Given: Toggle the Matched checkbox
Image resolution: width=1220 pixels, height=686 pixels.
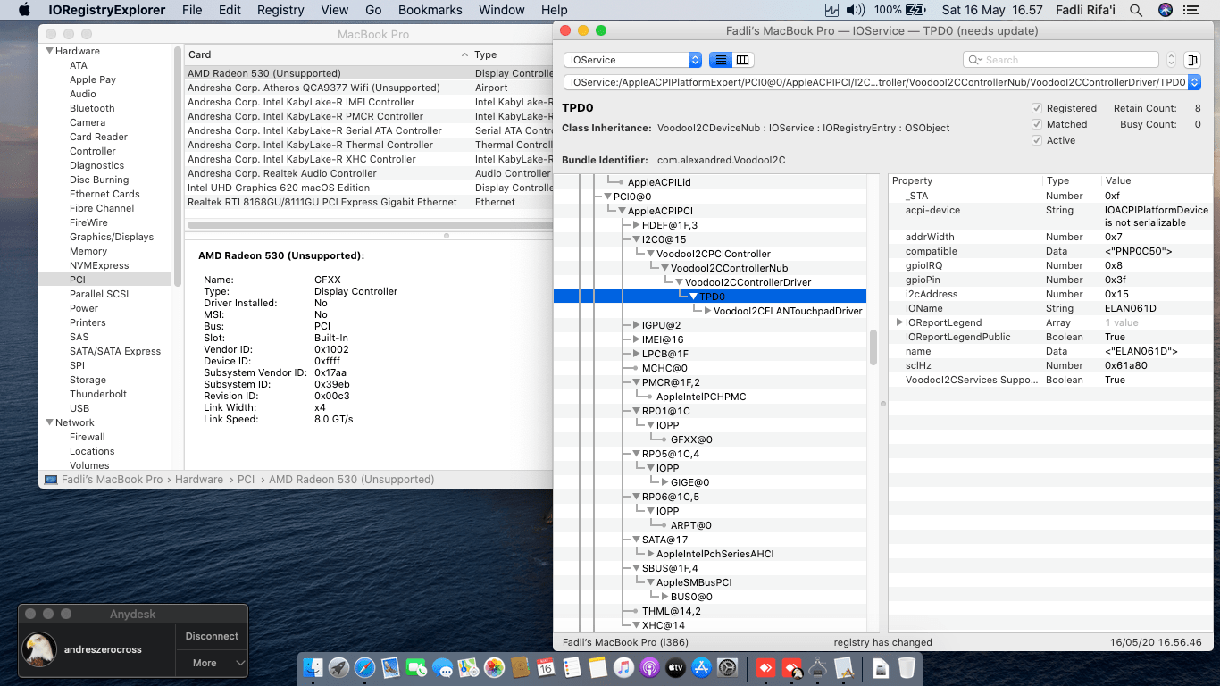Looking at the screenshot, I should (1037, 124).
